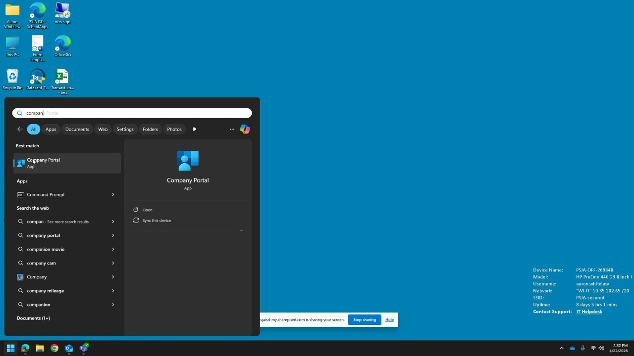This screenshot has width=634, height=356.
Task: Expand Command Prompt result arrow
Action: point(113,195)
